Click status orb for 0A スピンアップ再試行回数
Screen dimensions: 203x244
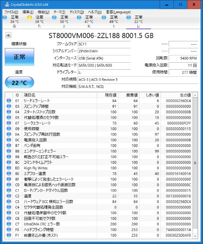pos(9,134)
